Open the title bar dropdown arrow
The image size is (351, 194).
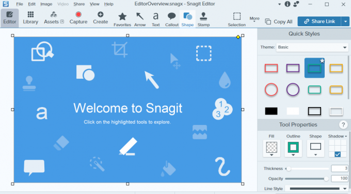279,4
